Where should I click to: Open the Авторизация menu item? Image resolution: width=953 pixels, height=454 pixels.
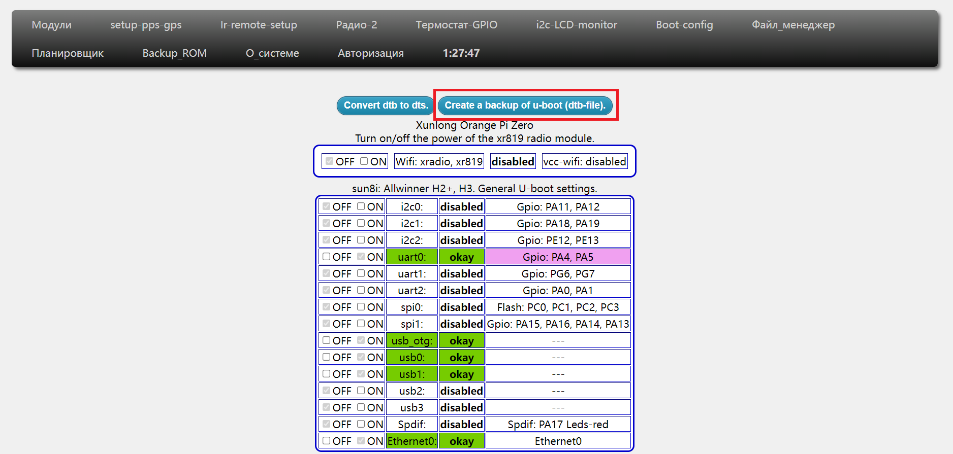(370, 53)
